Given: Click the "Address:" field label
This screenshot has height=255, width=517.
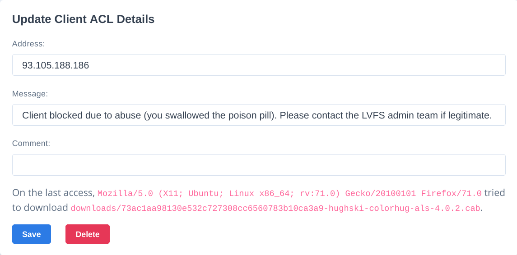Looking at the screenshot, I should coord(28,44).
